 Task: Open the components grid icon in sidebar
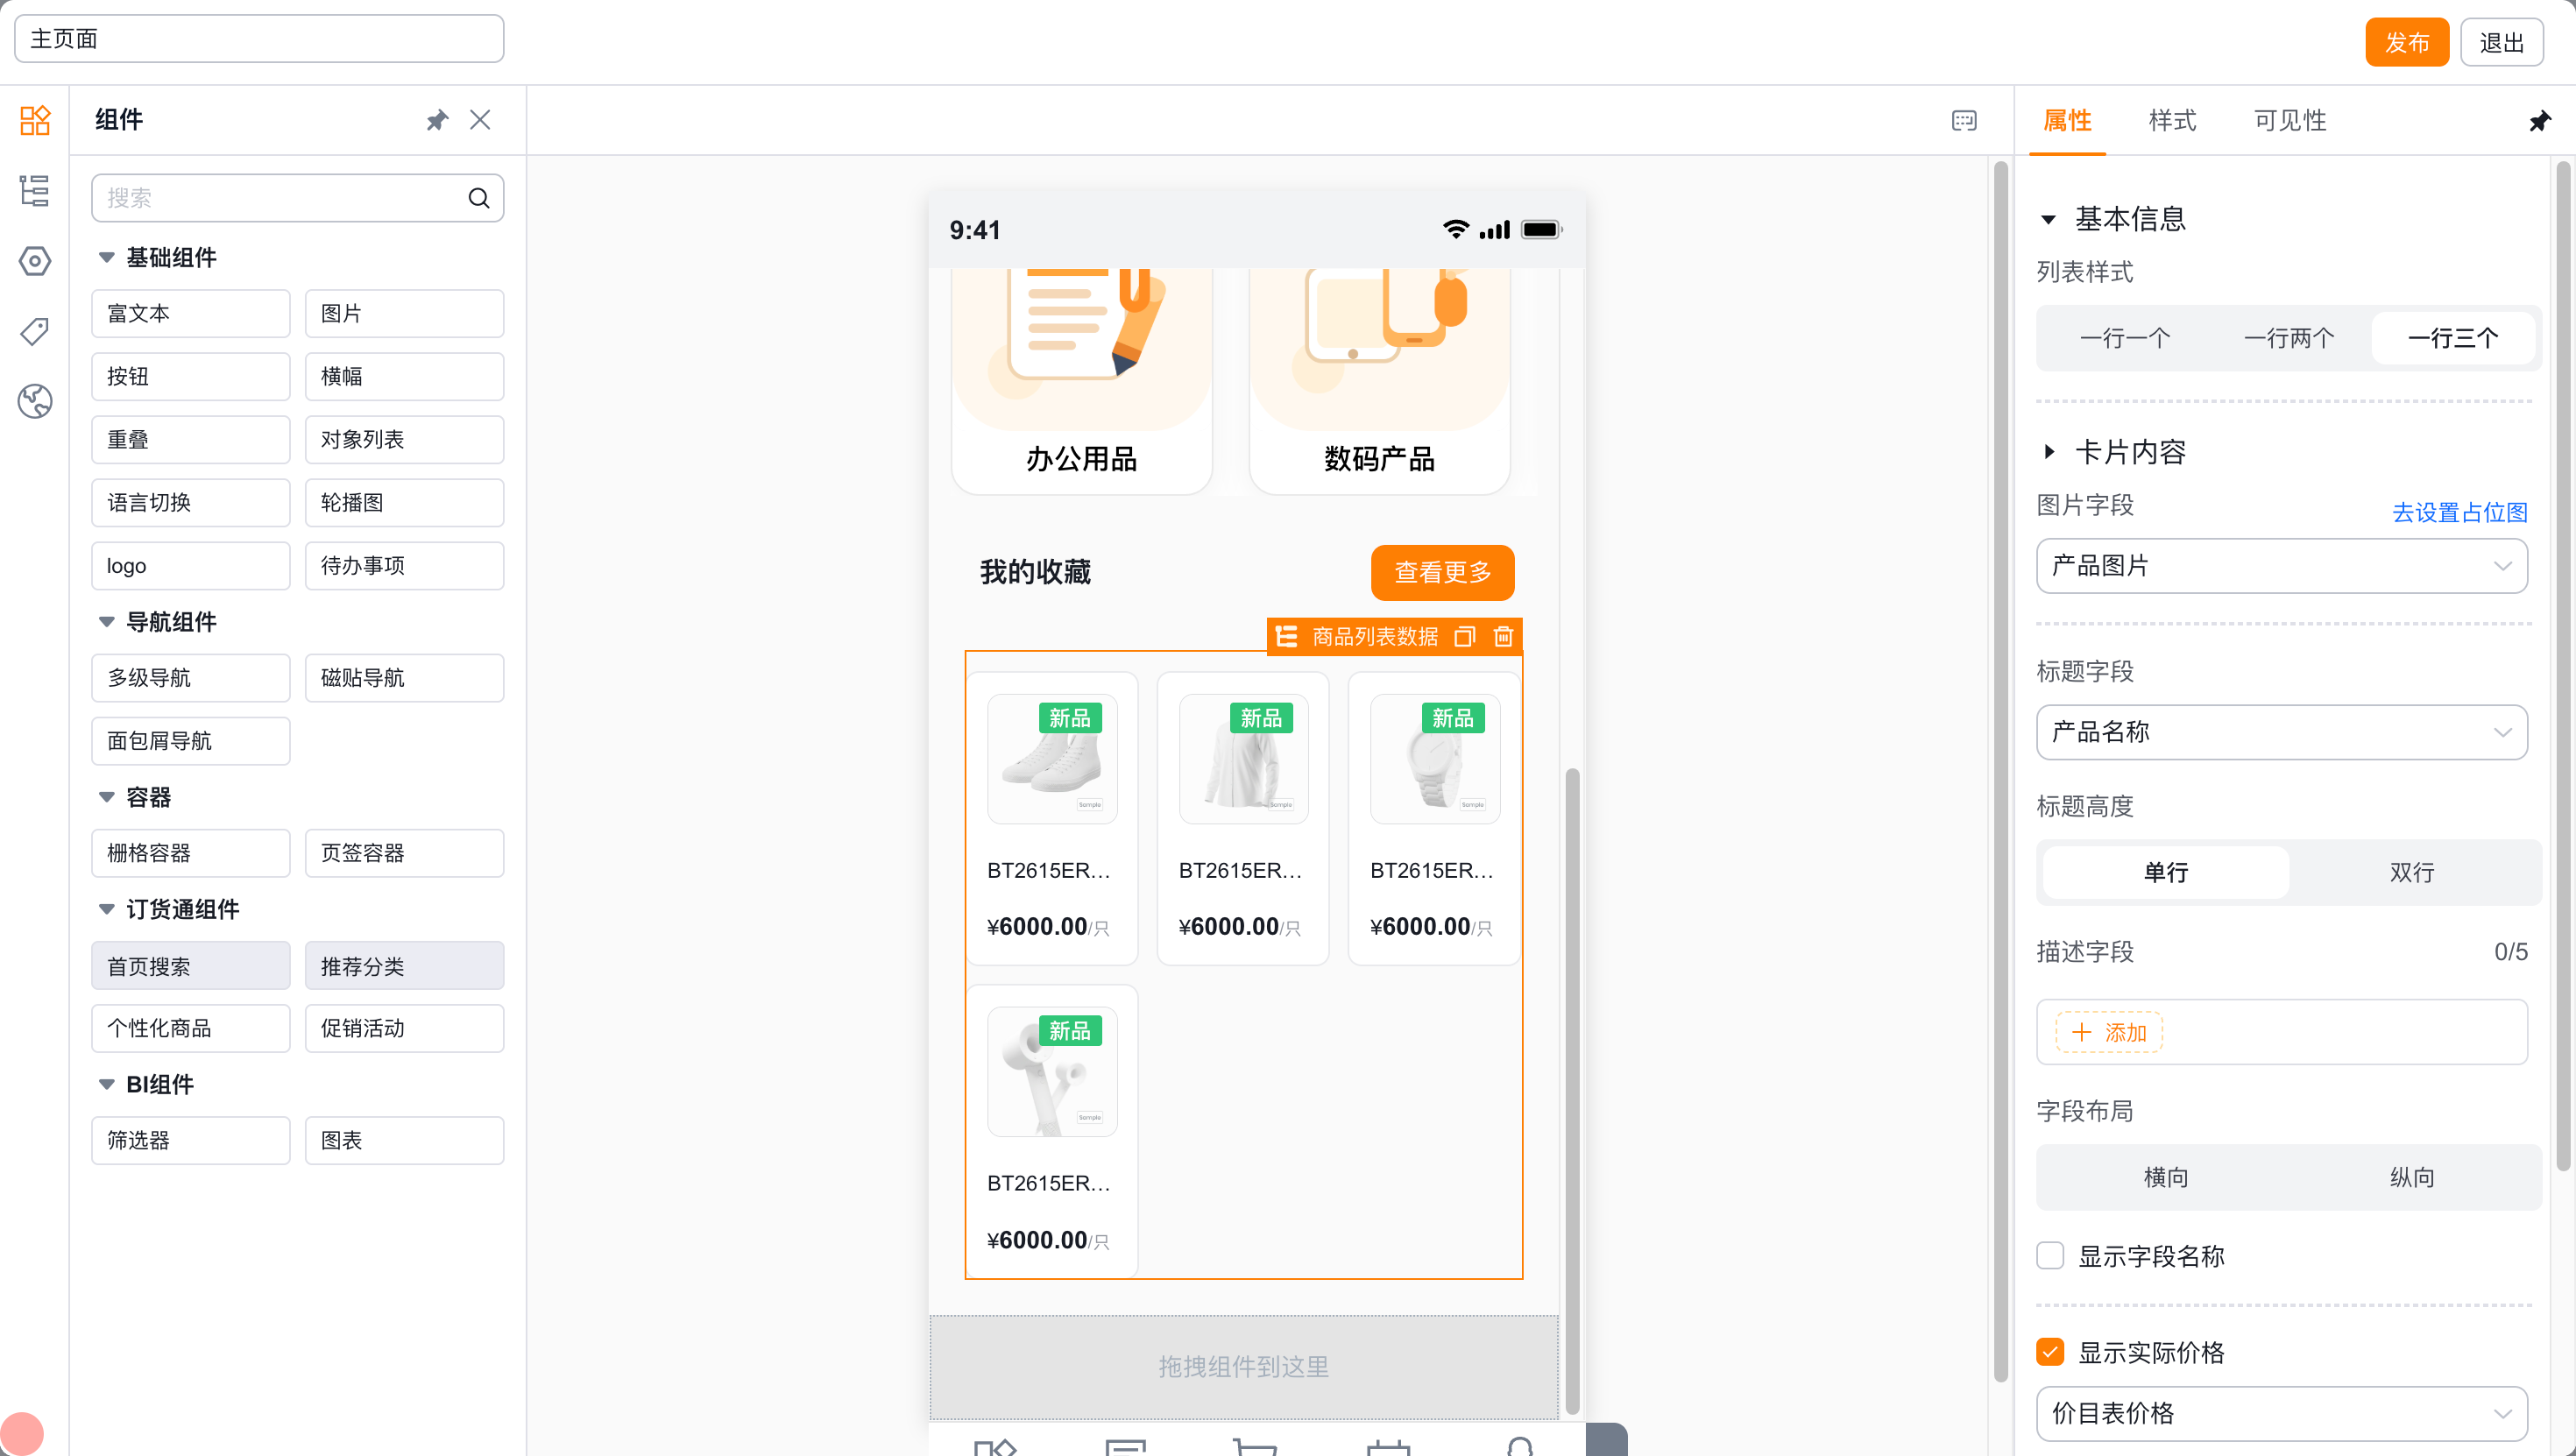35,120
